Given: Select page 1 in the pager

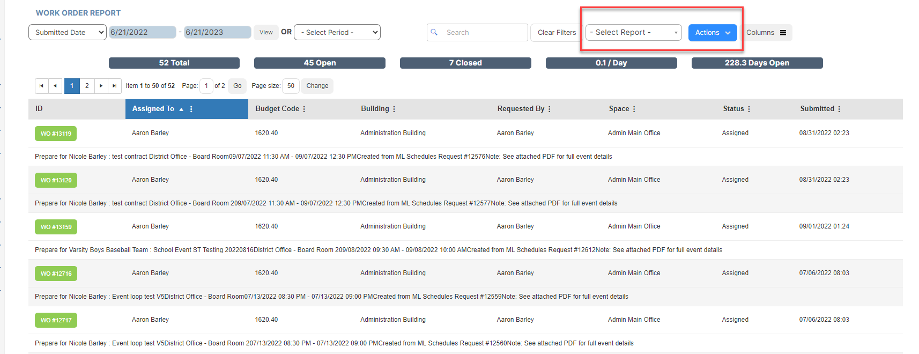Looking at the screenshot, I should point(72,86).
